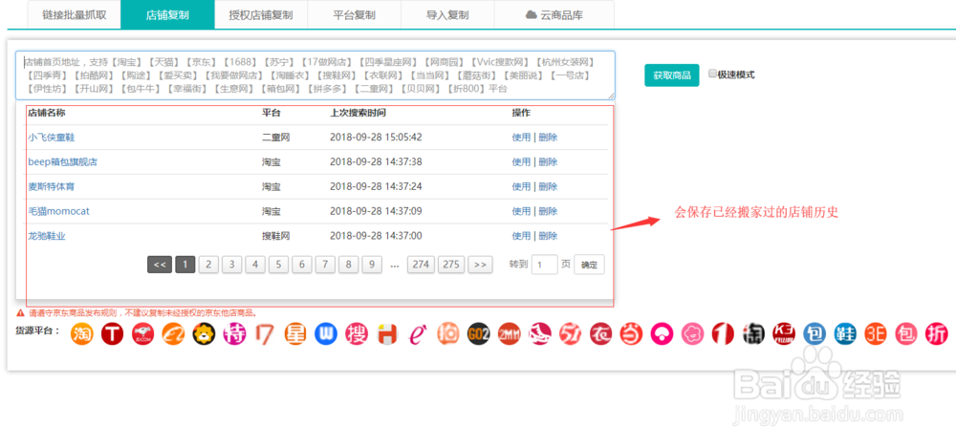Enable the 极速模式 checkbox

tap(713, 74)
